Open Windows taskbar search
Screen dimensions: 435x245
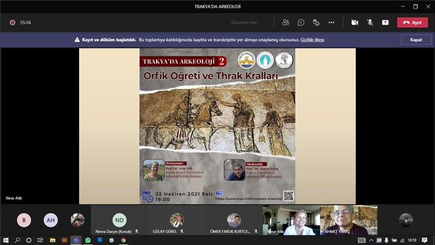click(17, 240)
